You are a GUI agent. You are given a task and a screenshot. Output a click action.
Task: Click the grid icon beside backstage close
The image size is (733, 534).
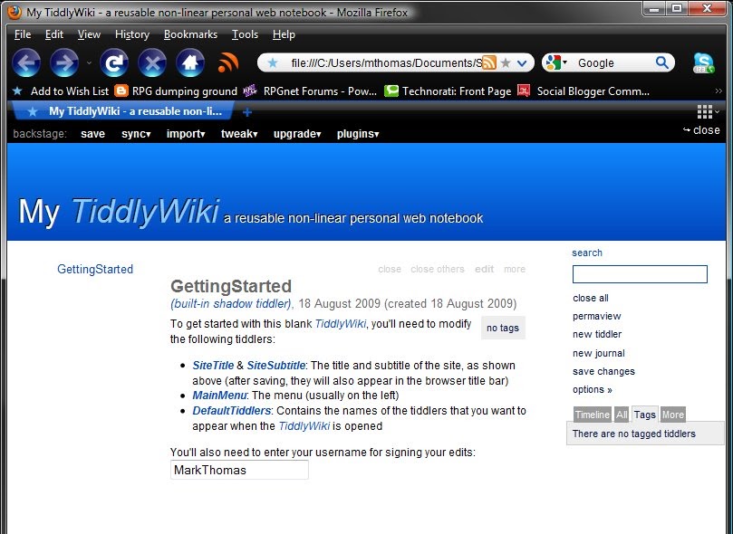coord(704,110)
